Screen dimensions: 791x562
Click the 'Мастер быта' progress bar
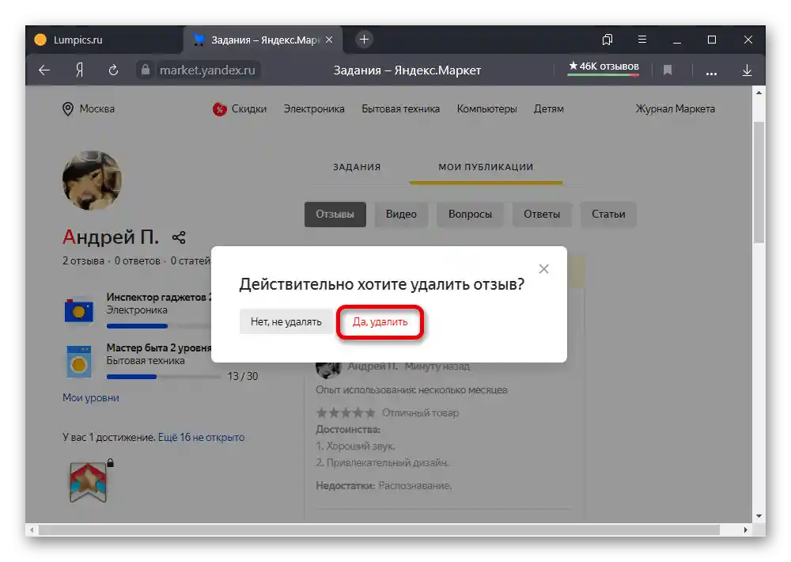[x=164, y=377]
